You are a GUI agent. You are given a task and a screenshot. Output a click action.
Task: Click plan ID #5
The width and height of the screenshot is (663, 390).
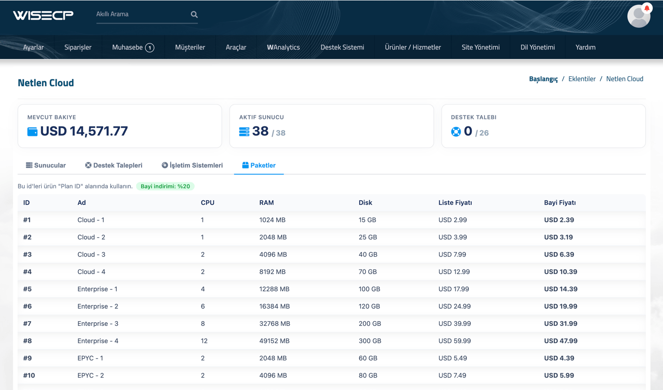(27, 289)
